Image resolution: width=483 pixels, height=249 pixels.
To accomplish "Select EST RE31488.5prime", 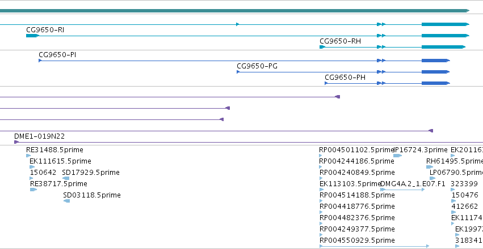I will click(54, 150).
